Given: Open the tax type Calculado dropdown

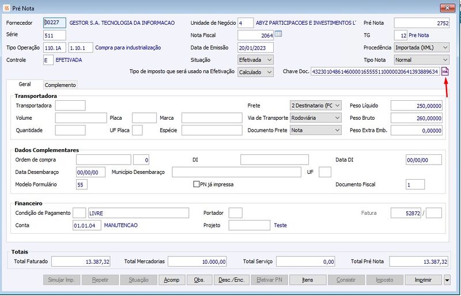Looking at the screenshot, I should 255,72.
